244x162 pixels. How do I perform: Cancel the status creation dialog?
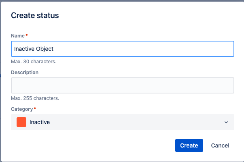click(220, 145)
